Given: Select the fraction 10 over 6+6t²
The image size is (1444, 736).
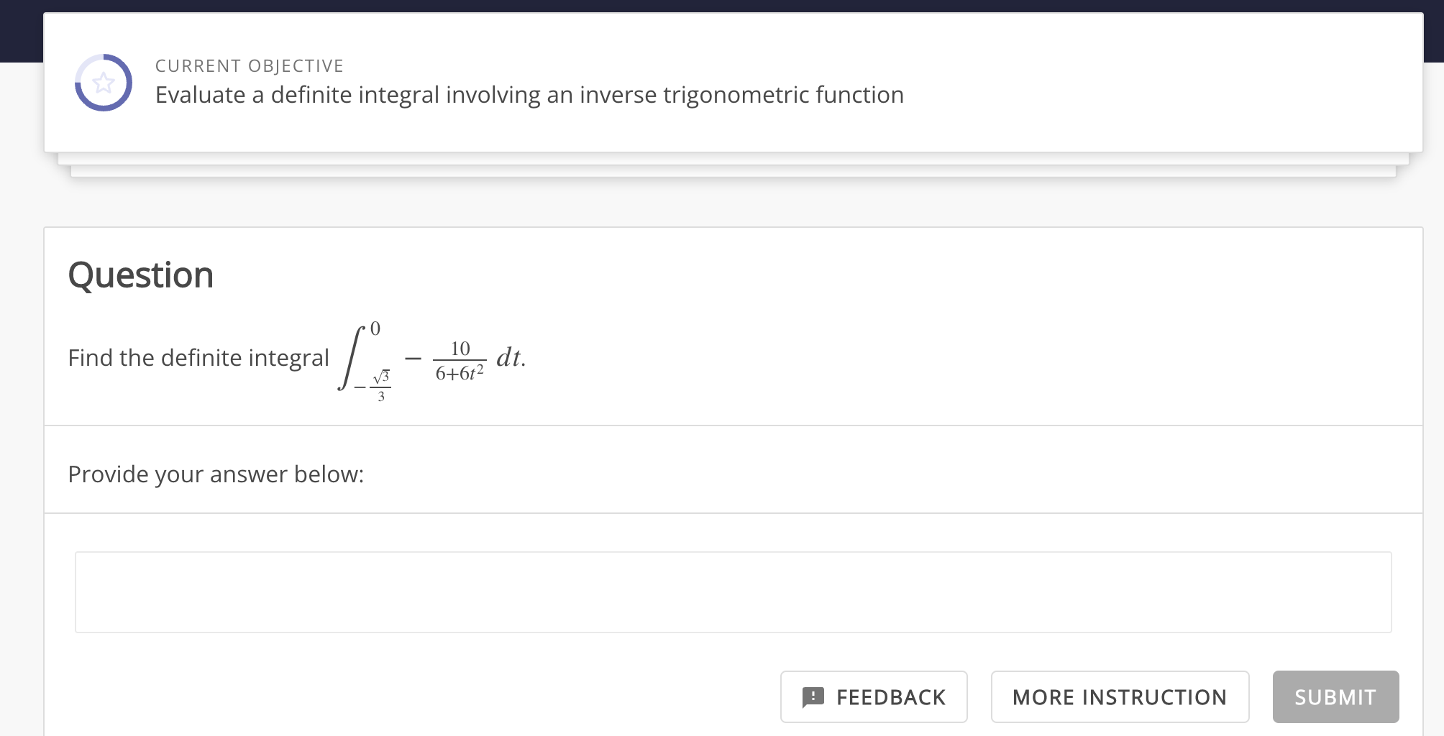Looking at the screenshot, I should [x=460, y=359].
